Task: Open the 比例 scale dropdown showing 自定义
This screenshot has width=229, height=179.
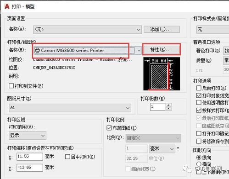Action: pyautogui.click(x=153, y=138)
